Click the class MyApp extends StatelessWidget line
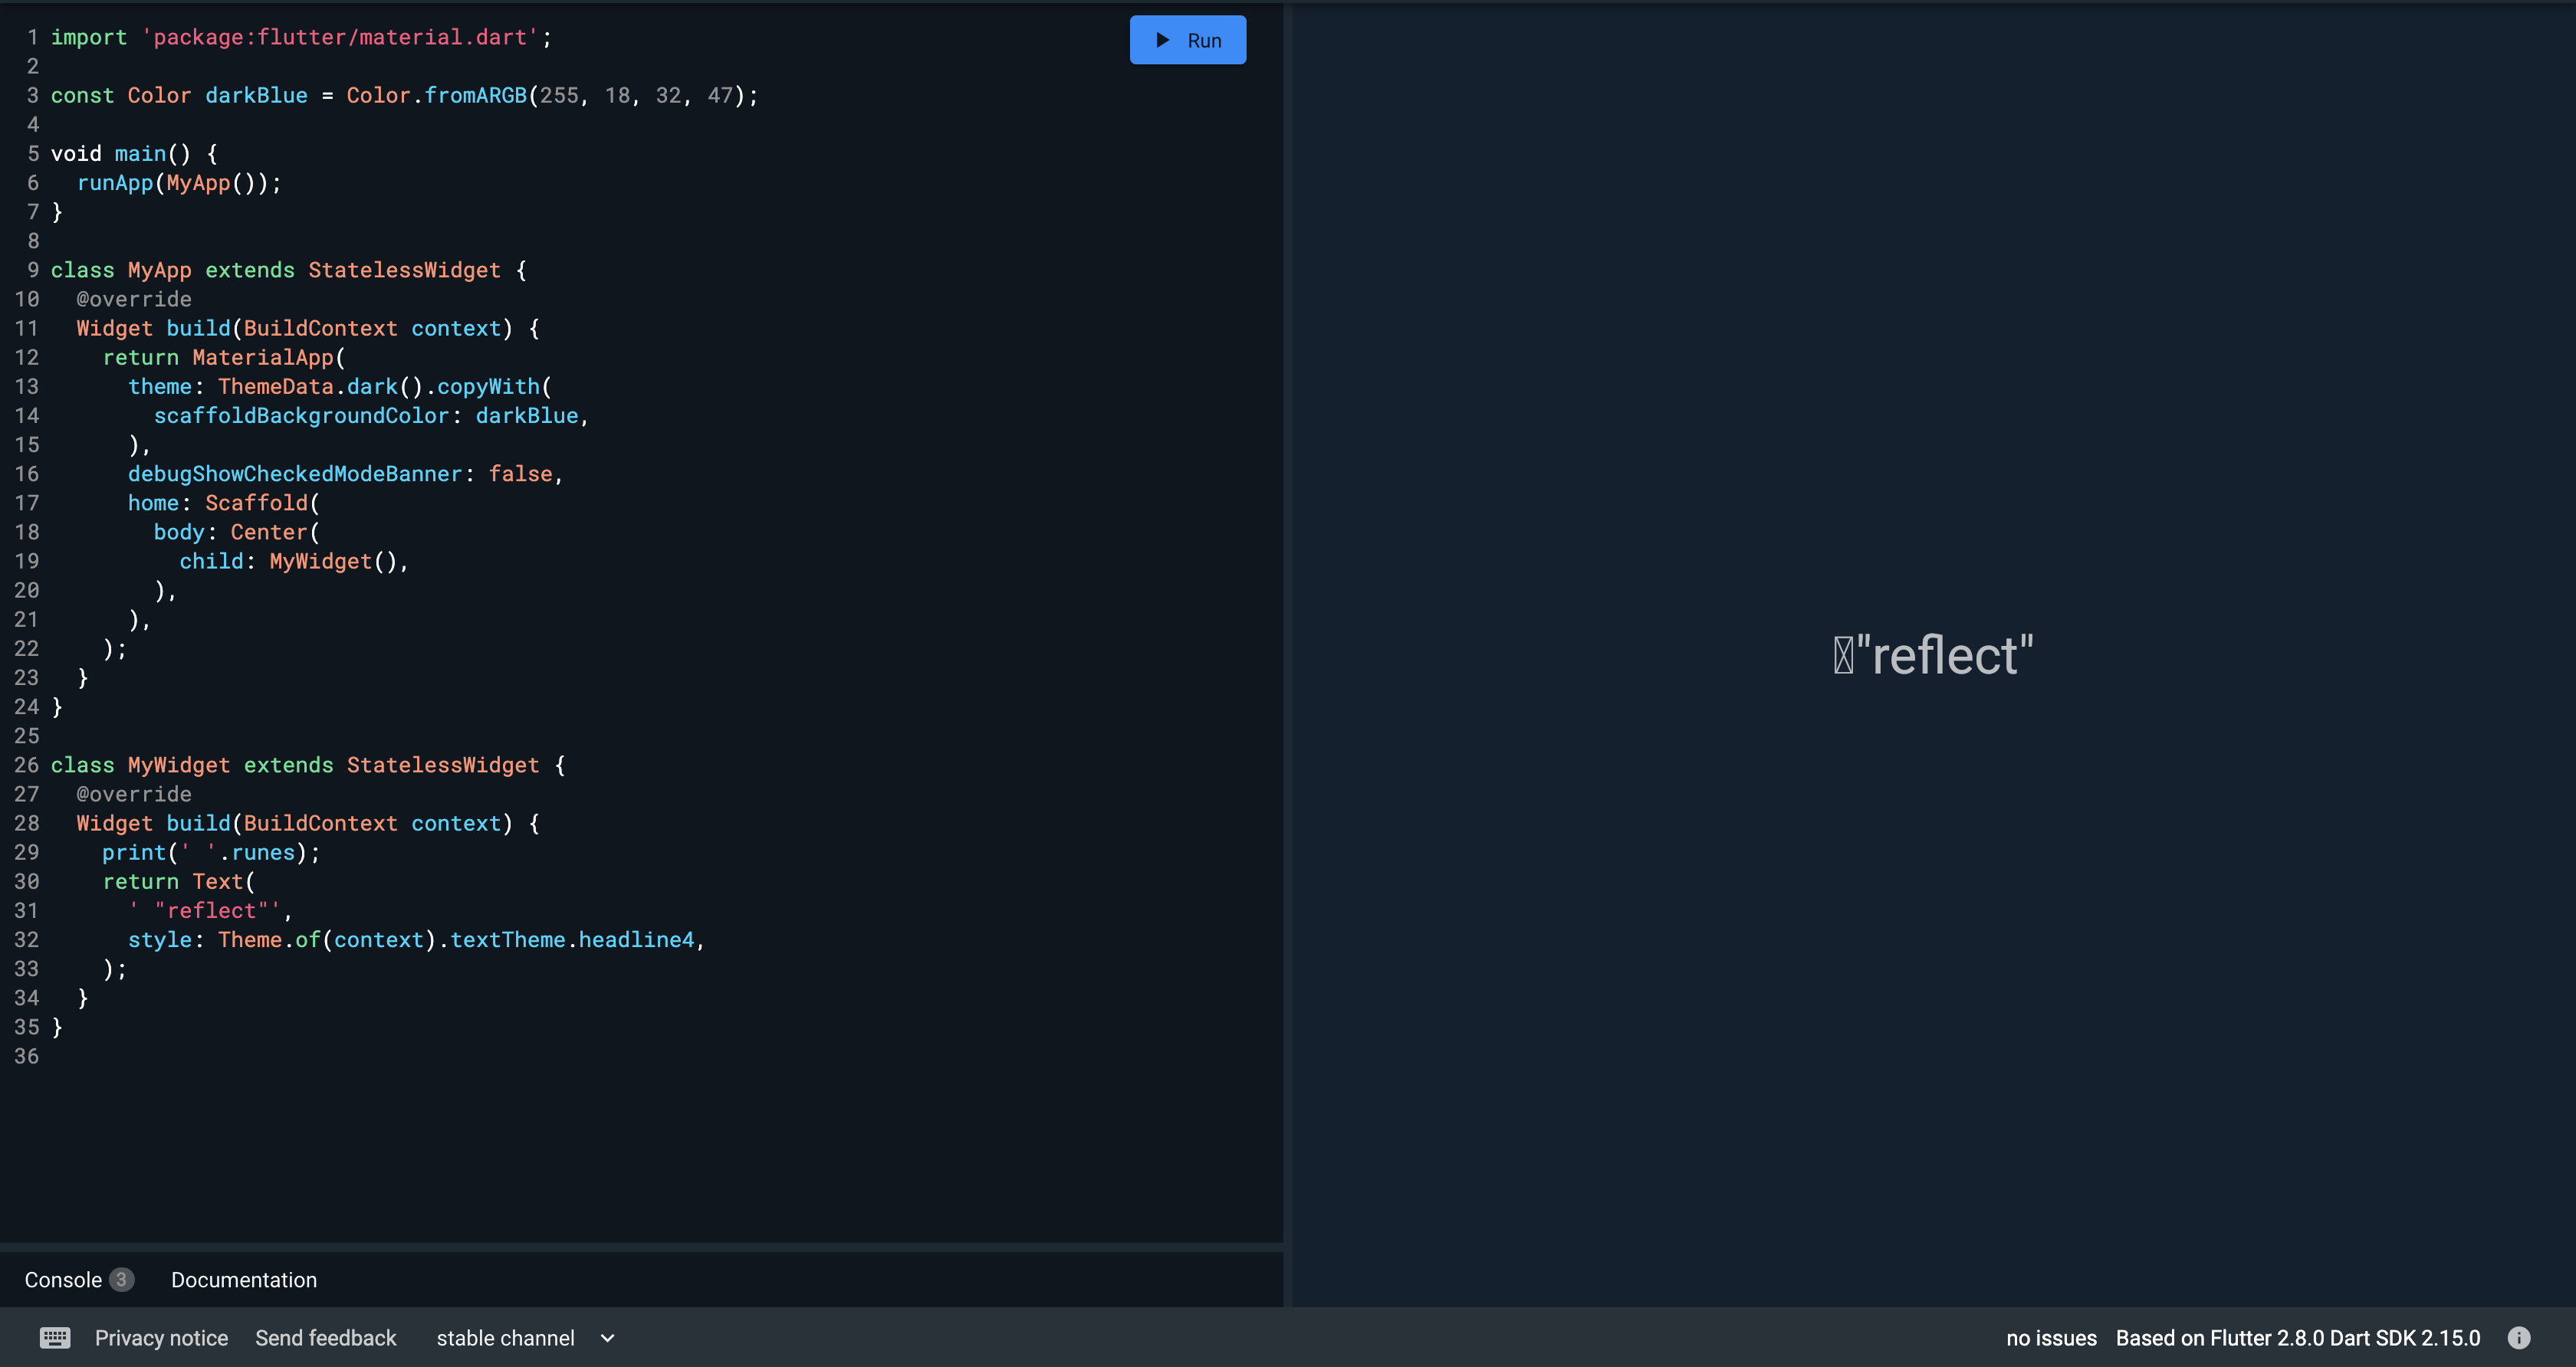Viewport: 2576px width, 1367px height. (x=288, y=270)
